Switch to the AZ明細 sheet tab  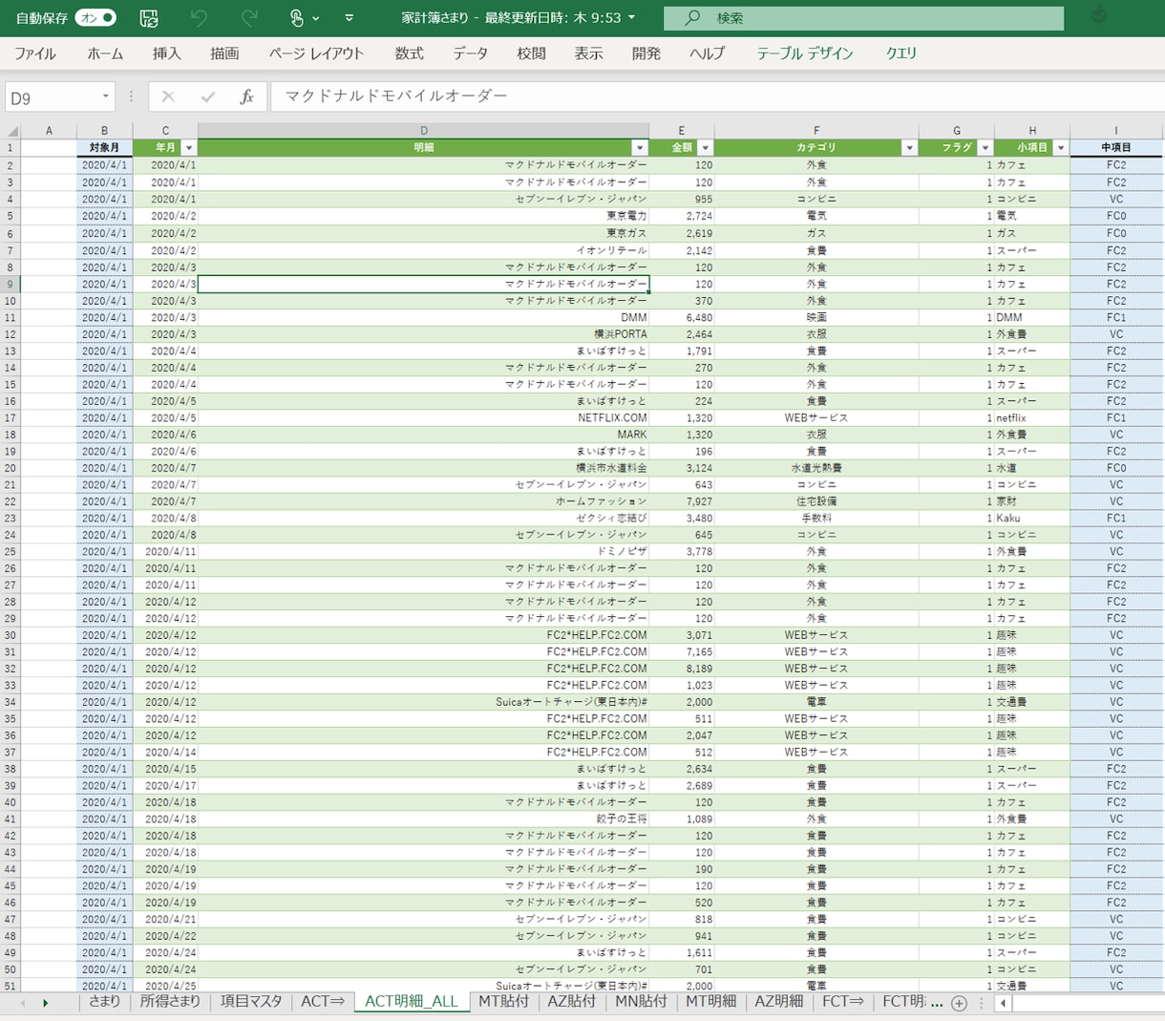click(778, 1002)
